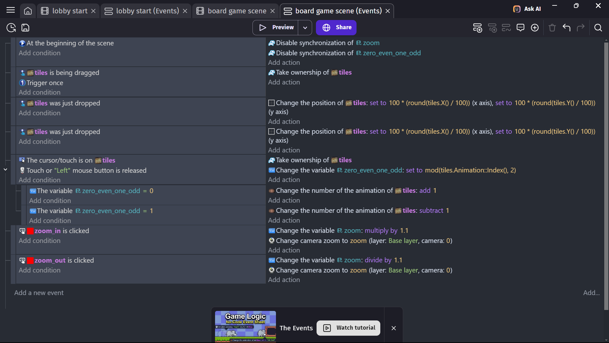Open the Preview options dropdown arrow
609x343 pixels.
[x=305, y=28]
